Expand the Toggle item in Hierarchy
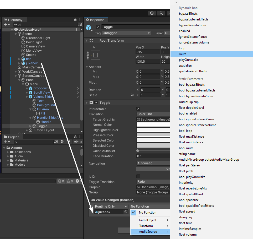This screenshot has width=253, height=239. point(30,126)
